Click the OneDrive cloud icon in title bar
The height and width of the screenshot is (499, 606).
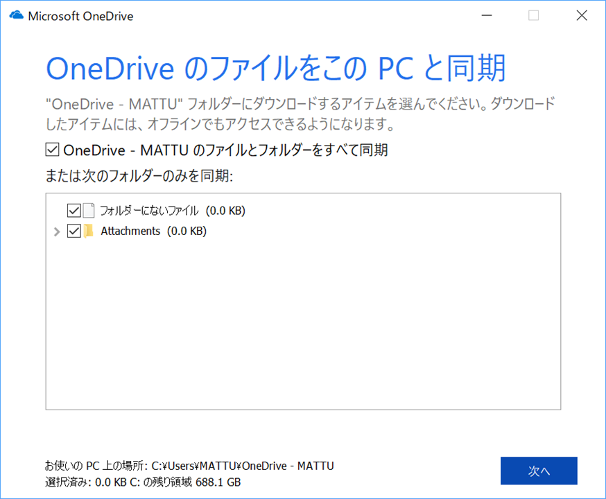[x=16, y=15]
